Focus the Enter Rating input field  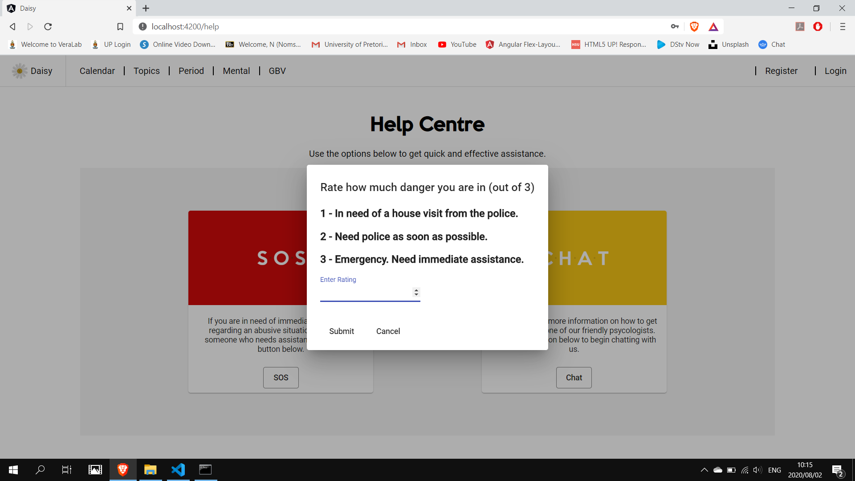click(365, 293)
